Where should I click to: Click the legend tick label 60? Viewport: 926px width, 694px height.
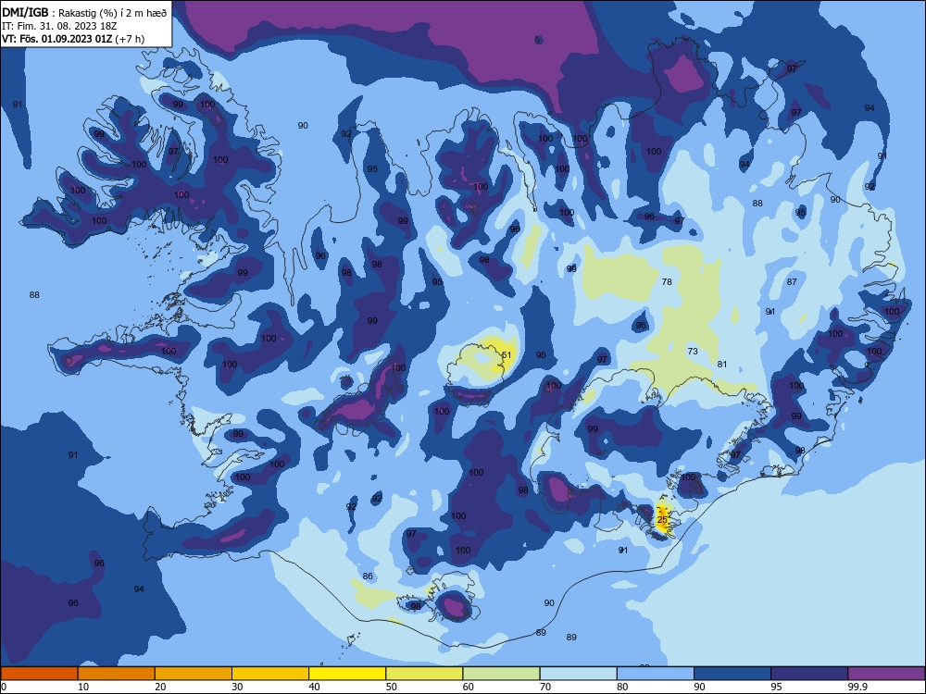tap(469, 687)
